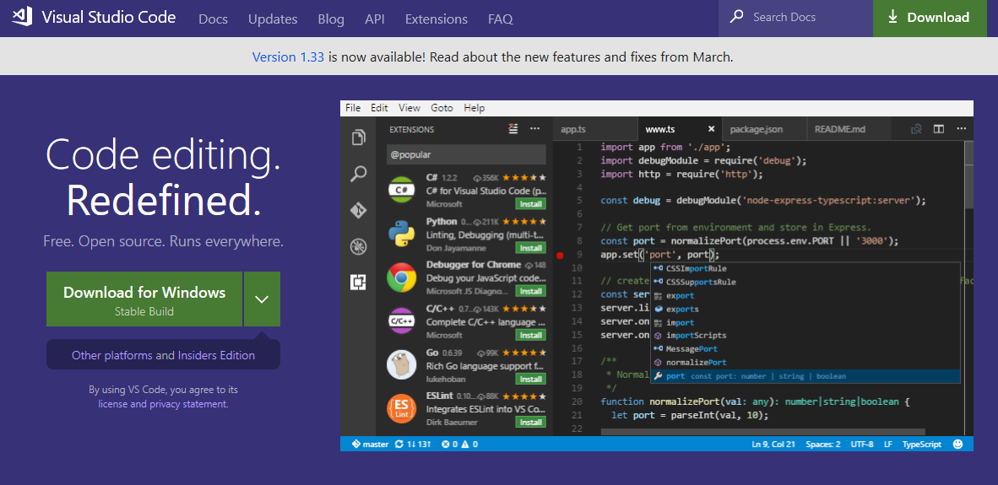Close the www.ts tab
The height and width of the screenshot is (485, 998).
tap(712, 129)
